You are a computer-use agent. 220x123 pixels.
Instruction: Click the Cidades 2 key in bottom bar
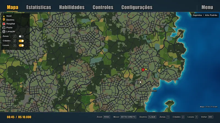183,117
